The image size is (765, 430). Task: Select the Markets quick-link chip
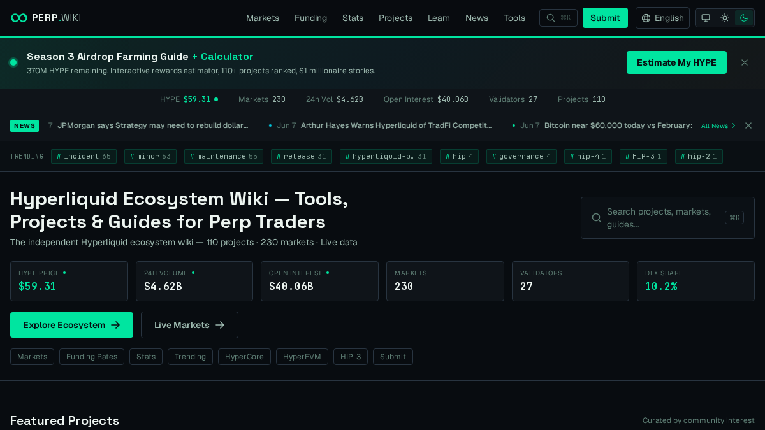(32, 357)
